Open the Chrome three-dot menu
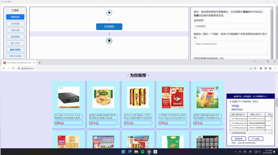 click(275, 68)
